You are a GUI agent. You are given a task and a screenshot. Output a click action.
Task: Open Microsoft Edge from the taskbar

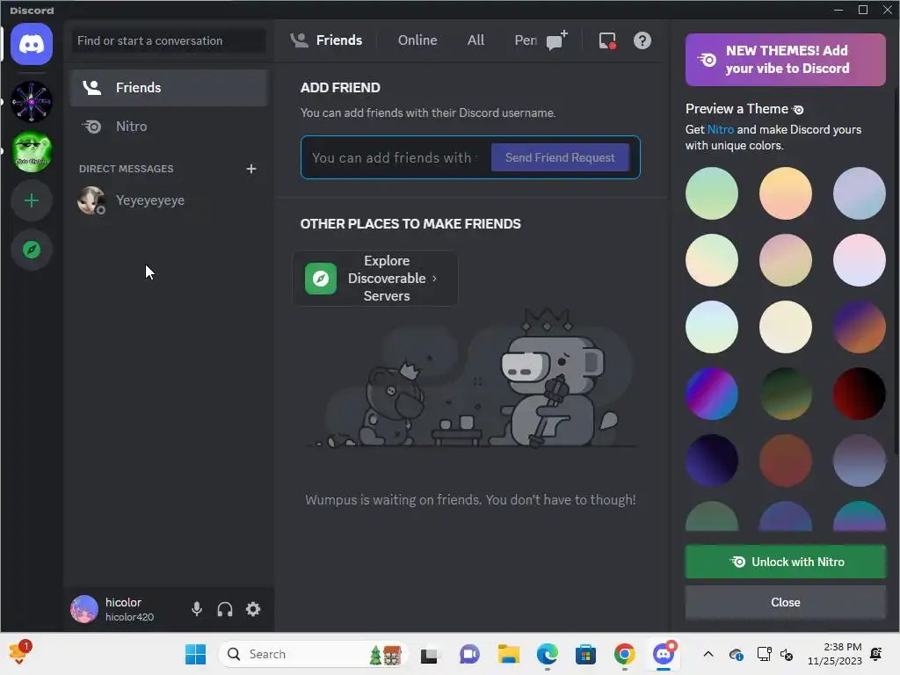click(547, 654)
